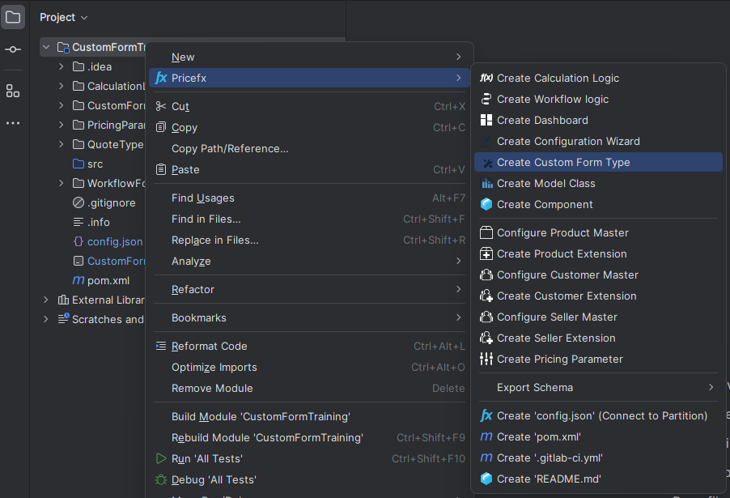
Task: Click the Debug bug icon
Action: pos(161,479)
